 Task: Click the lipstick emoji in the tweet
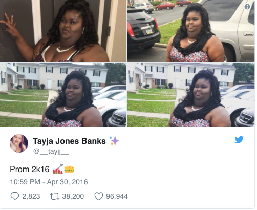(x=58, y=169)
